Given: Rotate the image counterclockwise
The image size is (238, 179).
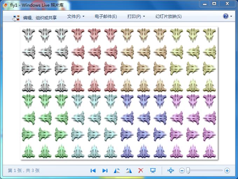Looking at the screenshot, I should coord(117,171).
